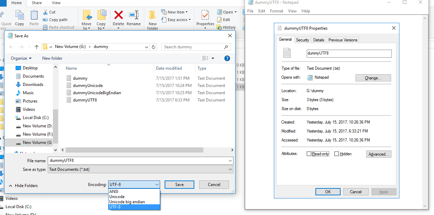Click the search magnifier in Search dummy

226,47
